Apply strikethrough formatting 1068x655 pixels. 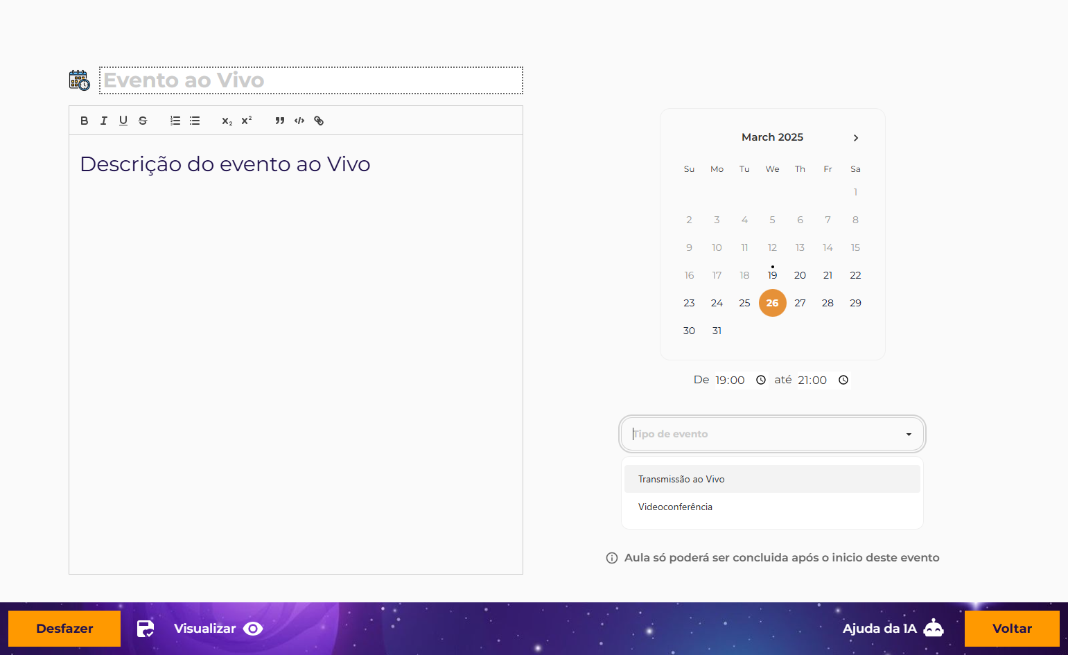click(x=143, y=121)
